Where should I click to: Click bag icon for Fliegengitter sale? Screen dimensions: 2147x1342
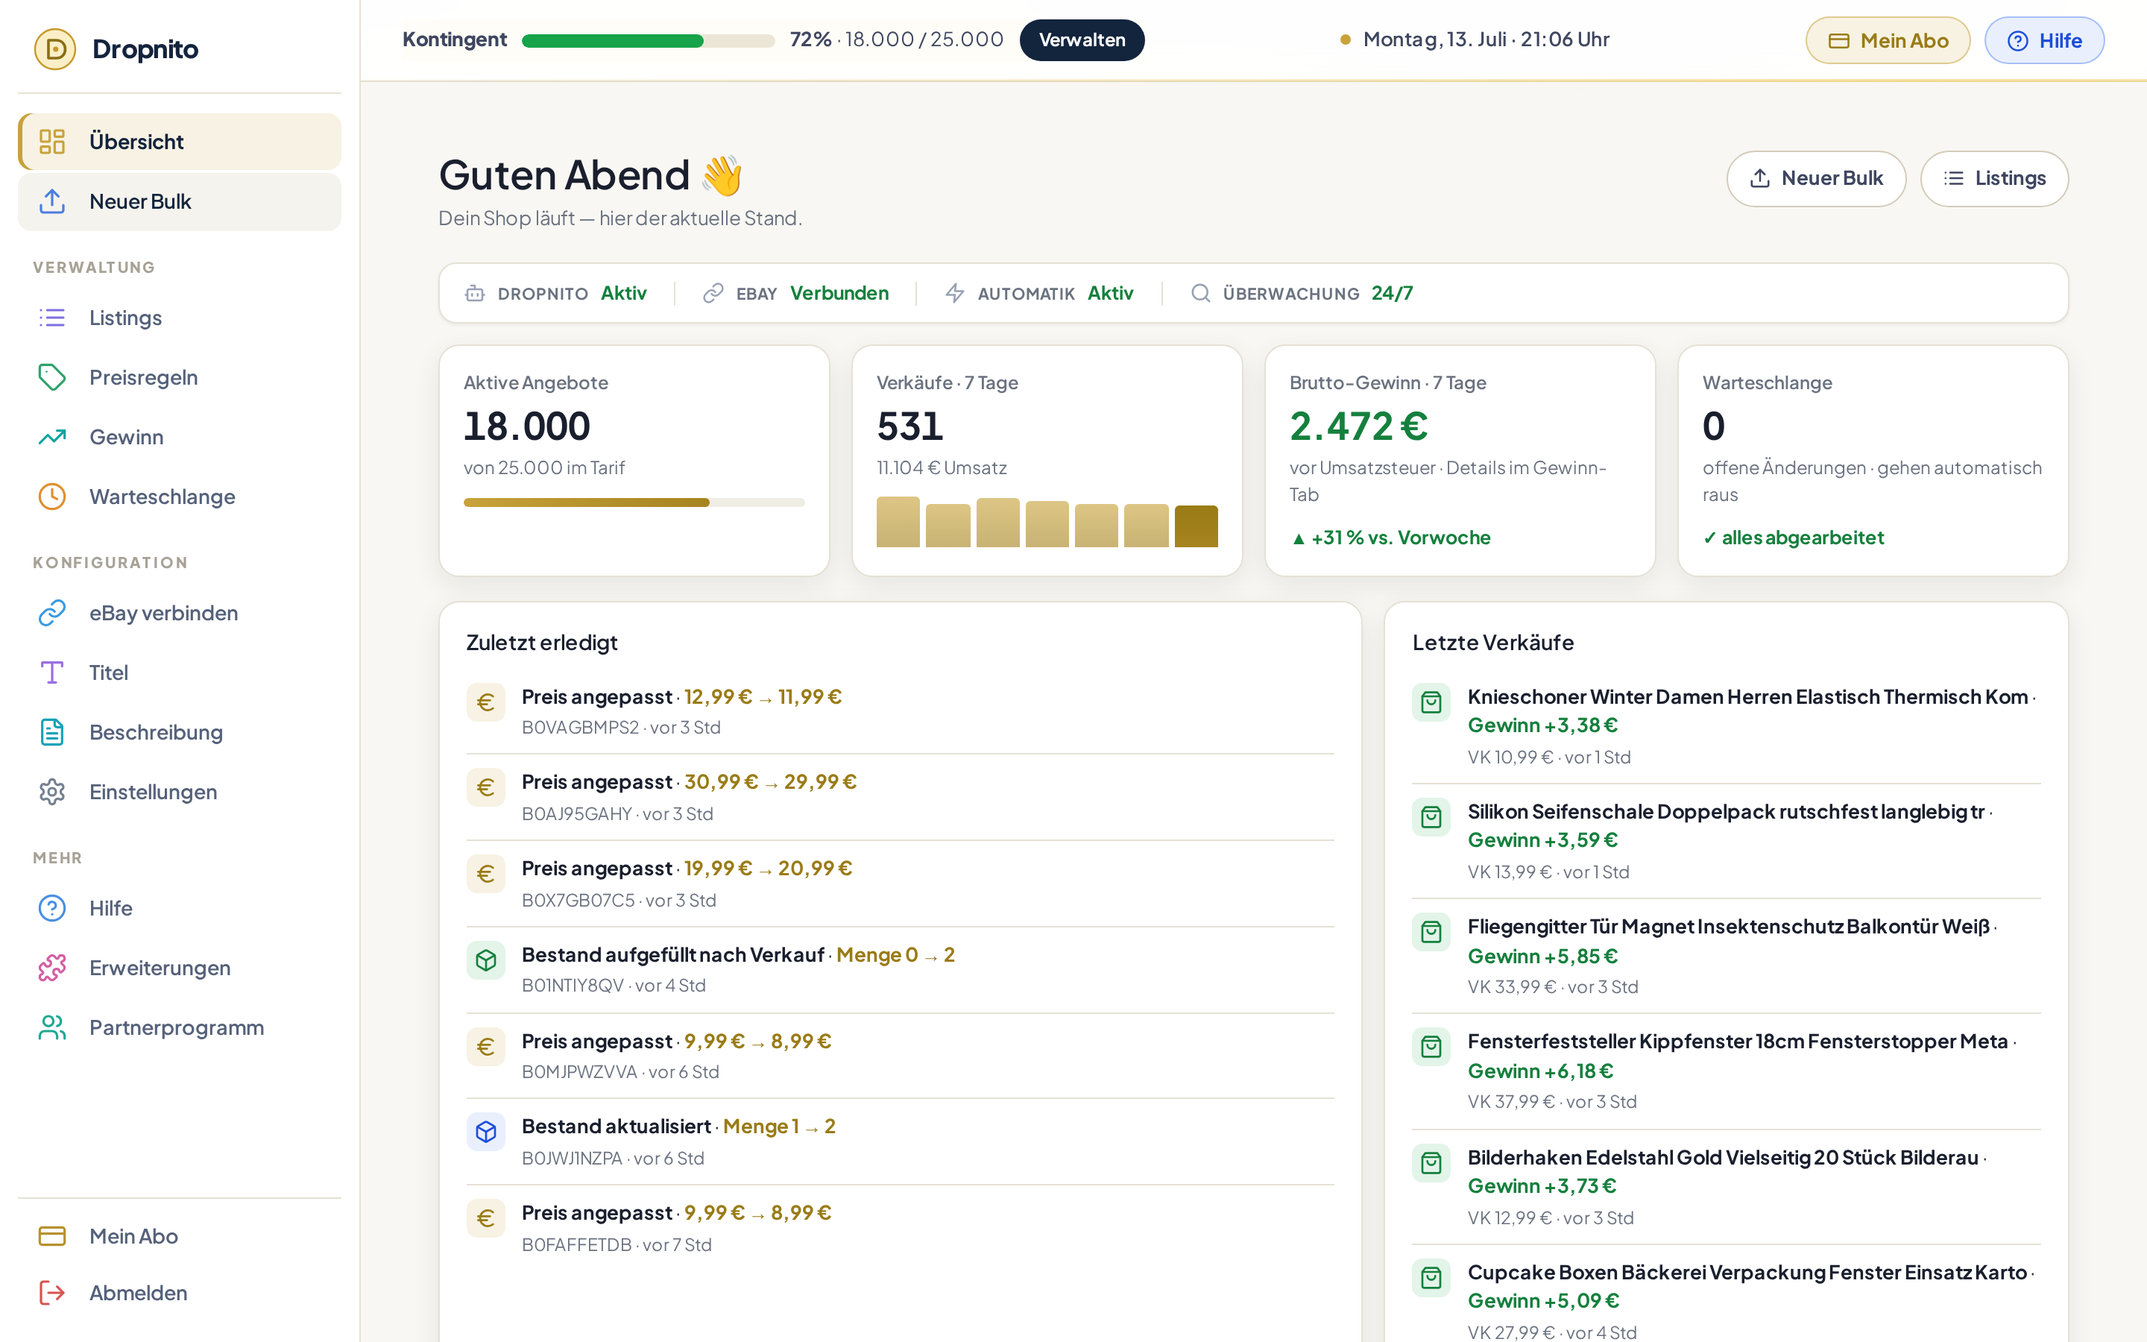point(1431,932)
